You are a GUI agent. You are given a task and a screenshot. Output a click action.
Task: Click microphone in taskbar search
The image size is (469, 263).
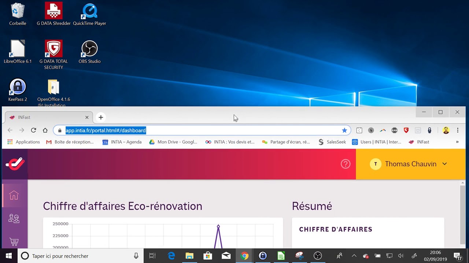(x=136, y=256)
